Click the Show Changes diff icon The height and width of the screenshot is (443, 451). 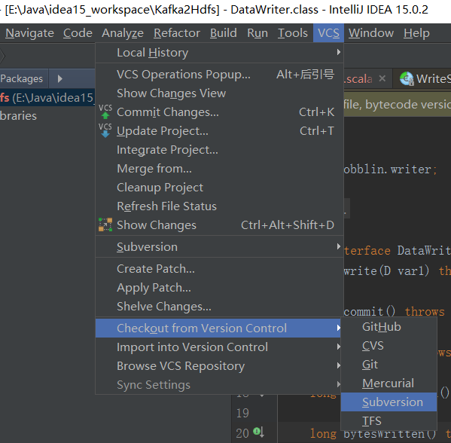[x=105, y=225]
